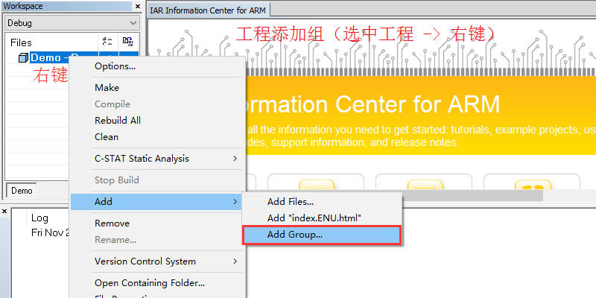Viewport: 596px width, 298px height.
Task: Open project Options from the context menu
Action: [115, 66]
